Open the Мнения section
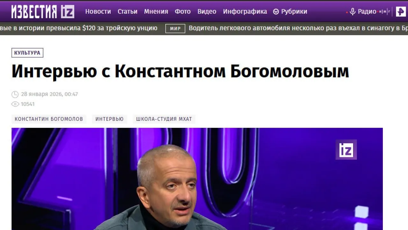The width and height of the screenshot is (408, 230). click(156, 12)
